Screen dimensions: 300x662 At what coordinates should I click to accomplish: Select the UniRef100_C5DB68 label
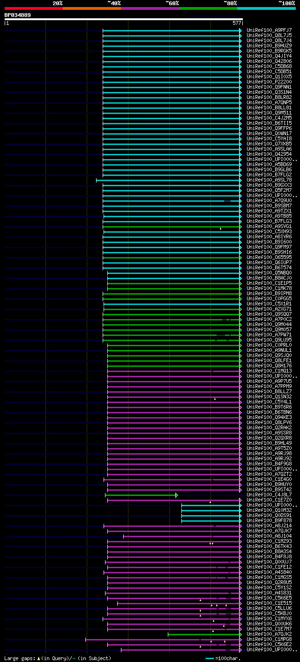(x=269, y=66)
